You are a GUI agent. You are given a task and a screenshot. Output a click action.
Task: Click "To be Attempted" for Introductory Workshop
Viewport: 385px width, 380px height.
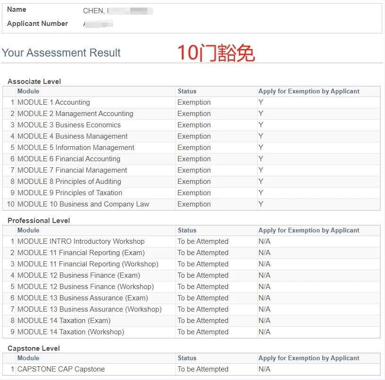(203, 241)
